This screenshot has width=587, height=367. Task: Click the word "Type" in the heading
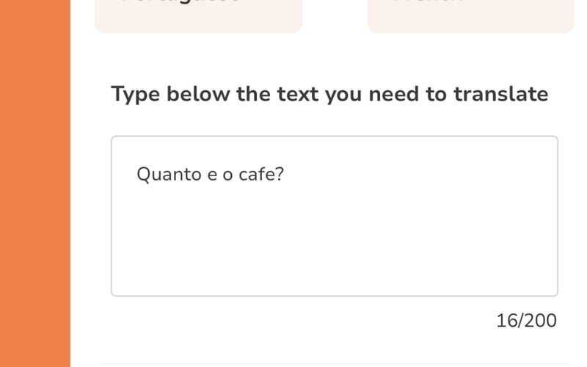click(x=135, y=95)
